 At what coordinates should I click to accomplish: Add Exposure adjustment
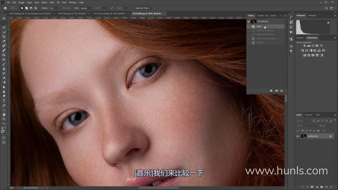tap(317, 46)
